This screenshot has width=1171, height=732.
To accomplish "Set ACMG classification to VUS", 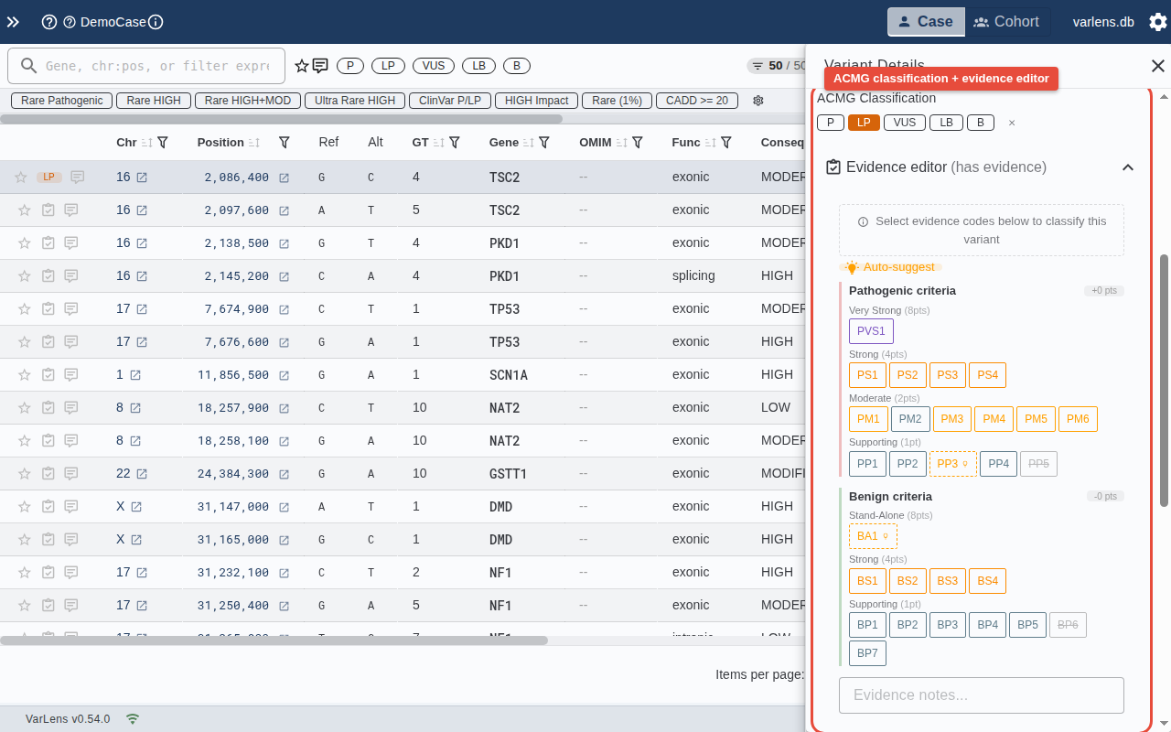I will coord(904,123).
